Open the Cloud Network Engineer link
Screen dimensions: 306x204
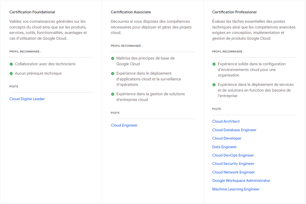[233, 172]
